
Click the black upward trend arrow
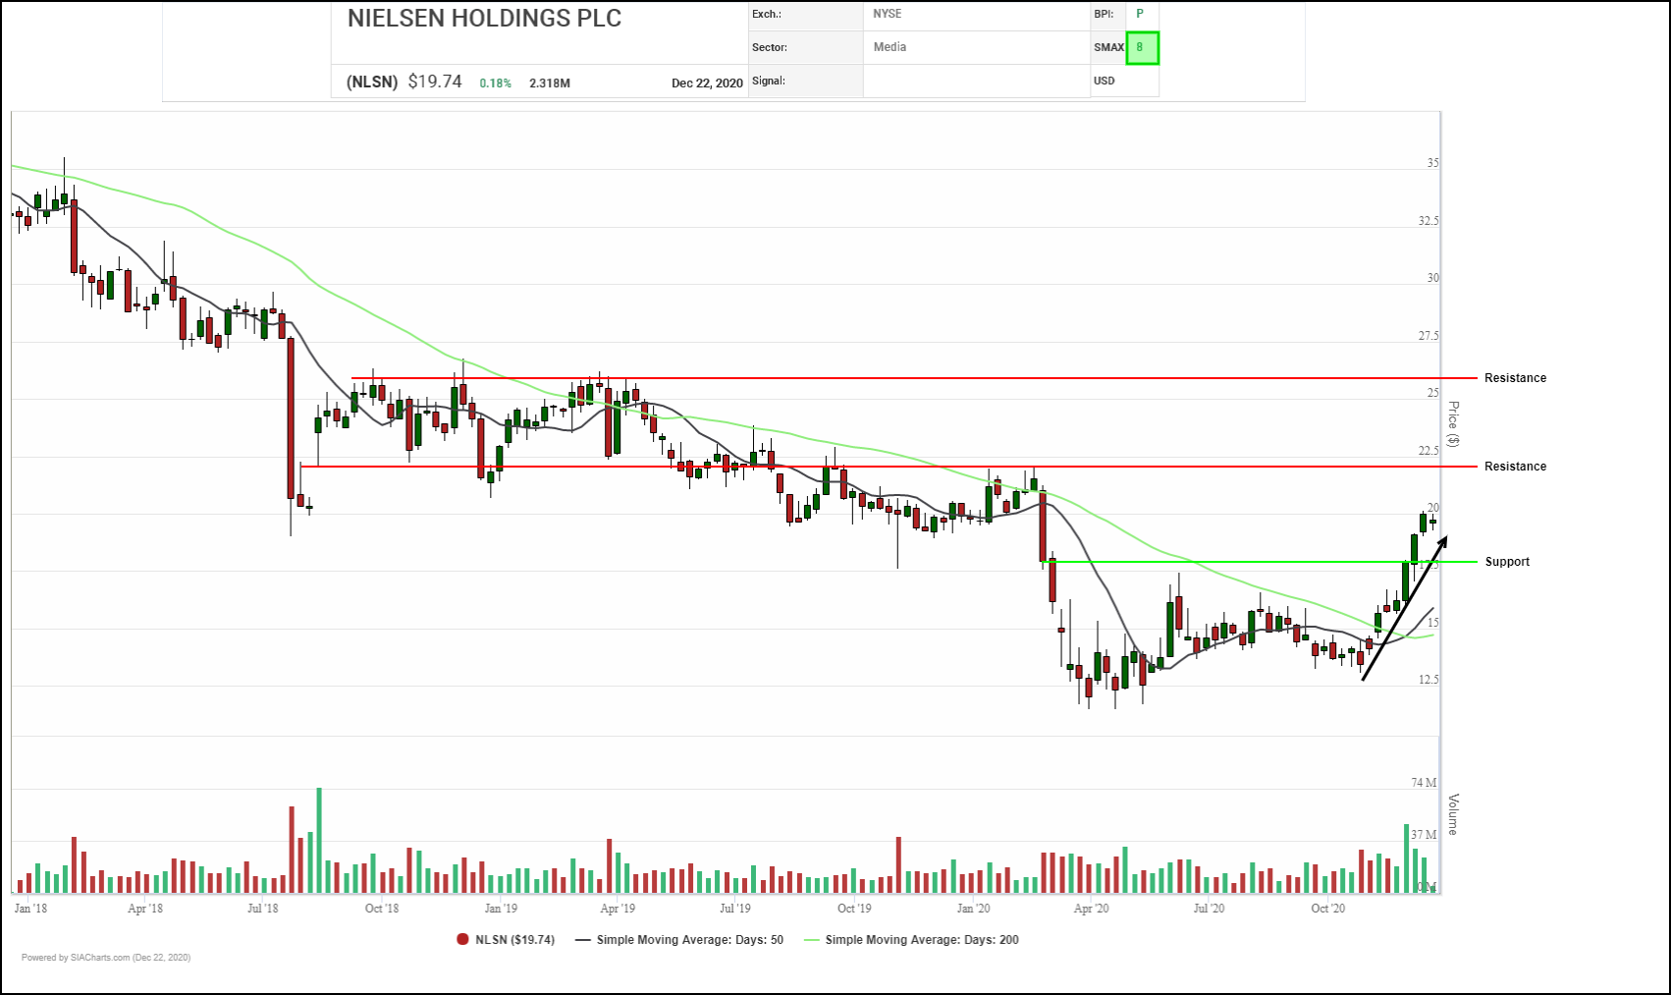coord(1404,607)
